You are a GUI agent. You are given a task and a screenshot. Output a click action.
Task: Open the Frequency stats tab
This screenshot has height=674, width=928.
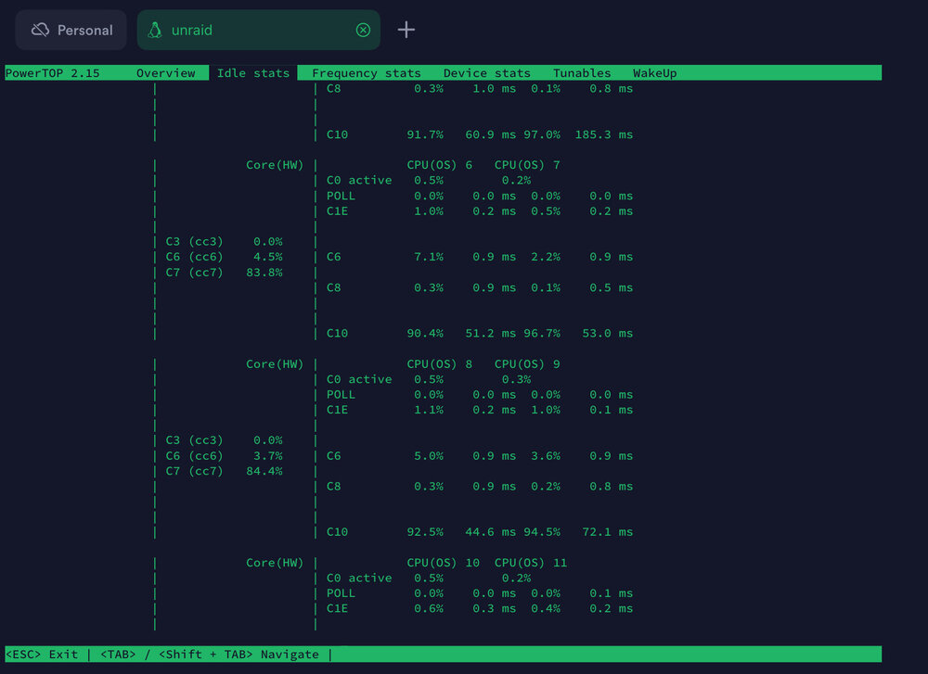point(367,73)
